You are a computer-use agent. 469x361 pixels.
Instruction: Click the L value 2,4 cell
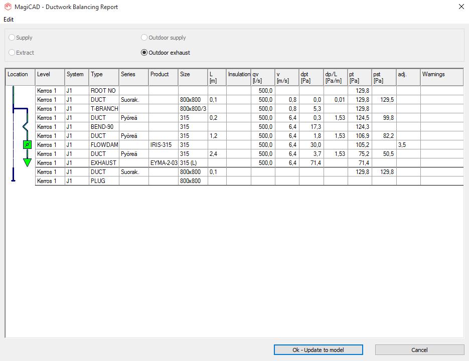tap(217, 154)
